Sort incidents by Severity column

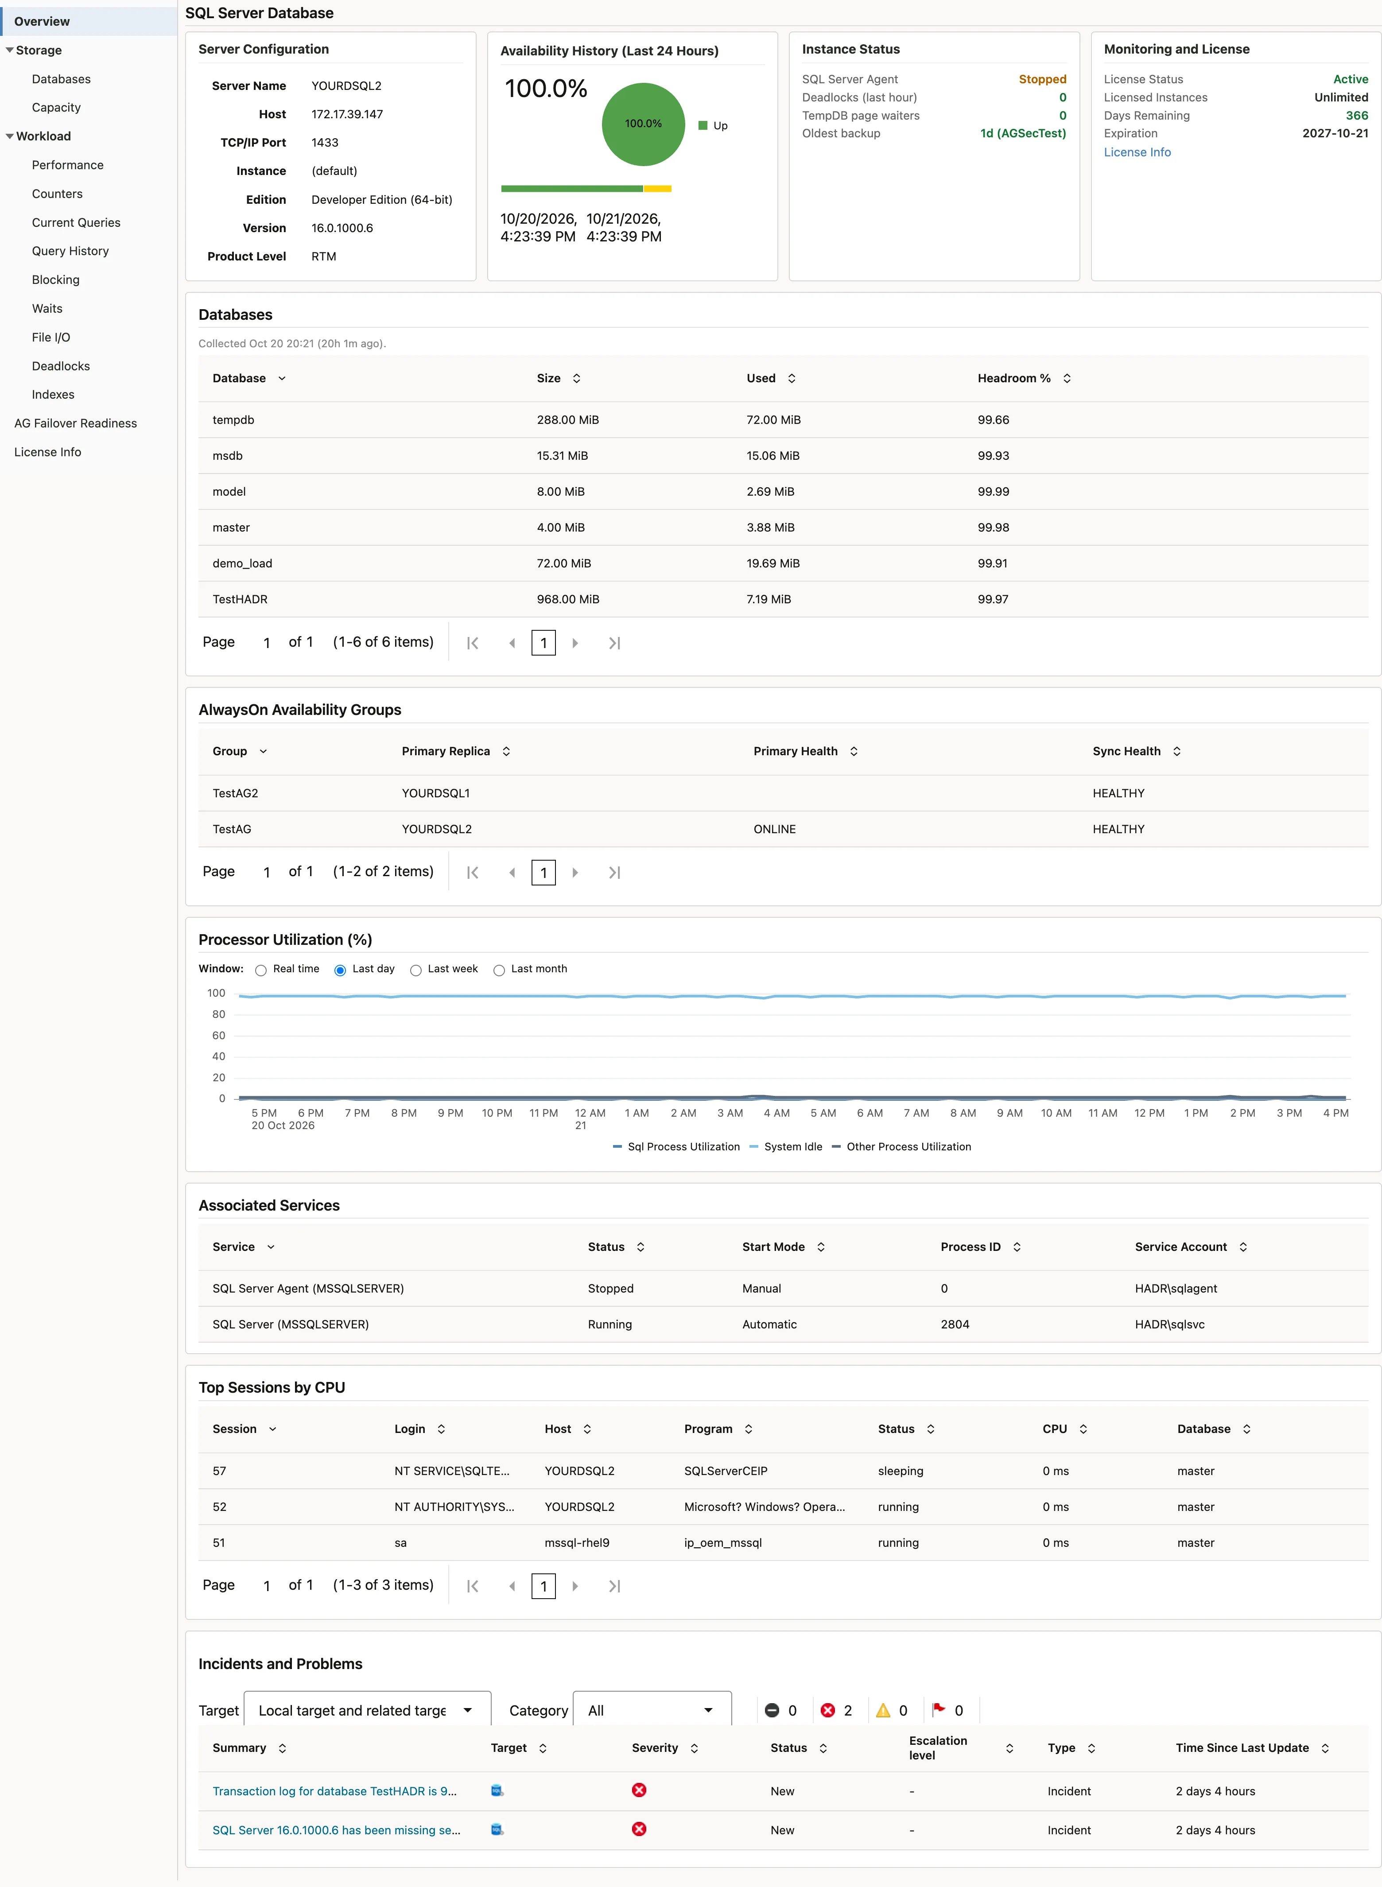coord(694,1747)
